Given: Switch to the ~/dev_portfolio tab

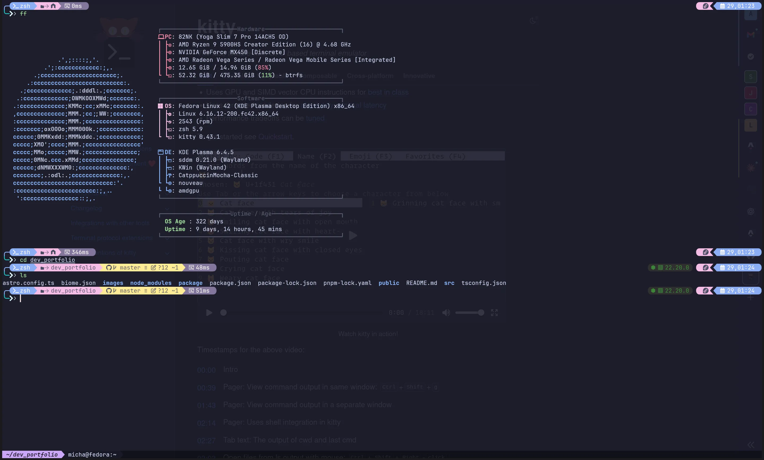Looking at the screenshot, I should (32, 455).
